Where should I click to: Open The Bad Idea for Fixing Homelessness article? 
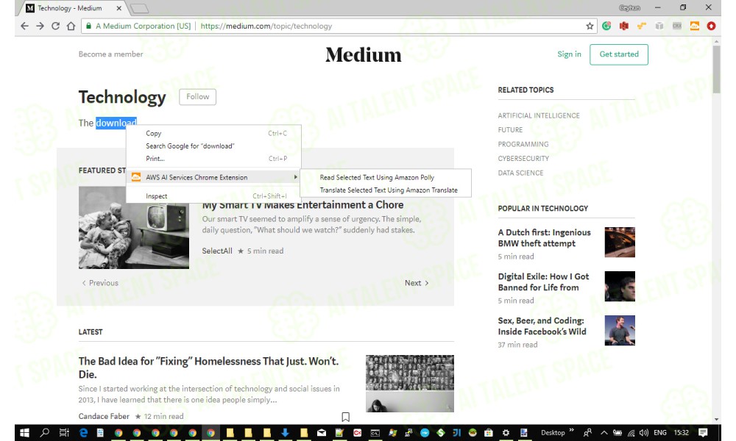[x=208, y=368]
